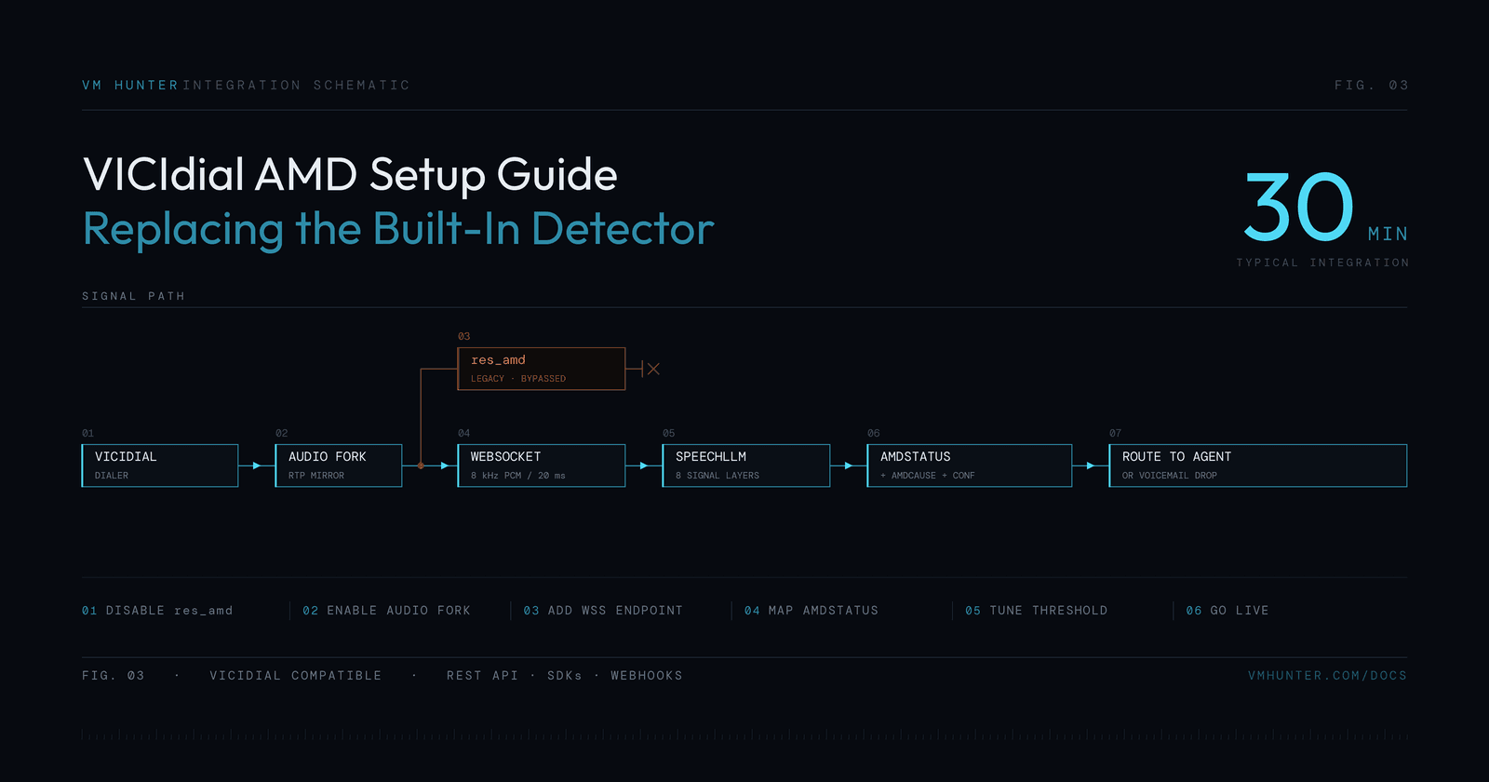This screenshot has height=782, width=1489.
Task: Click the blocked X icon beside res_amd
Action: click(x=653, y=370)
